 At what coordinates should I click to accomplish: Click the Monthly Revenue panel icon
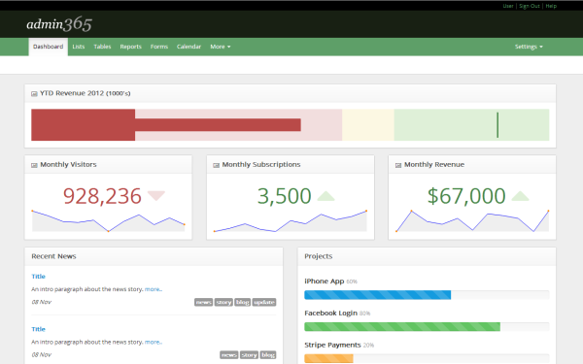(398, 165)
